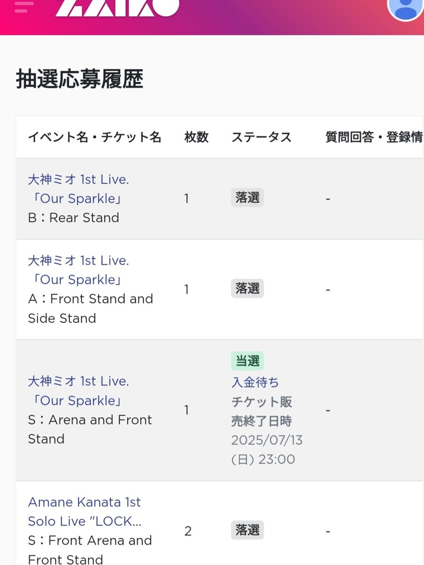Image resolution: width=424 pixels, height=565 pixels.
Task: Click the 落選 badge for Side Stand ticket
Action: click(x=247, y=288)
